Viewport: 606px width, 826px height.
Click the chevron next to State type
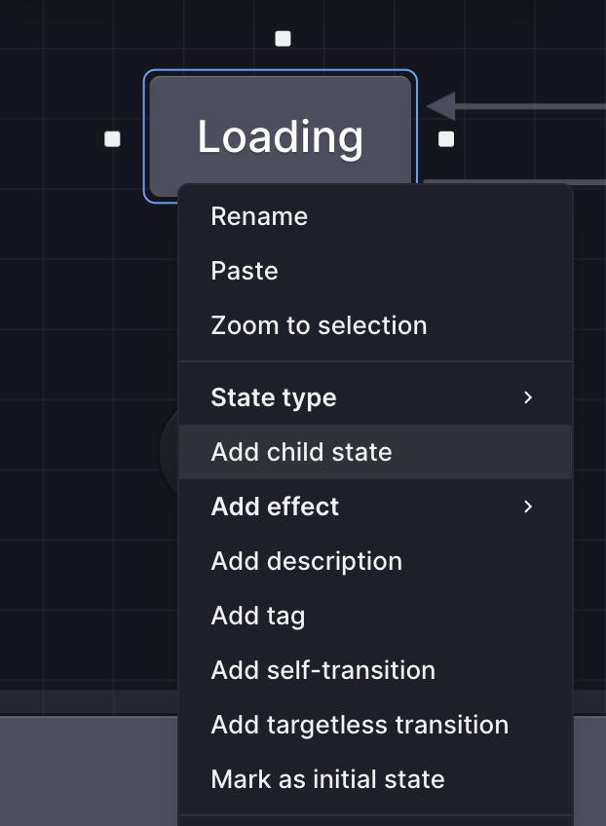coord(528,397)
